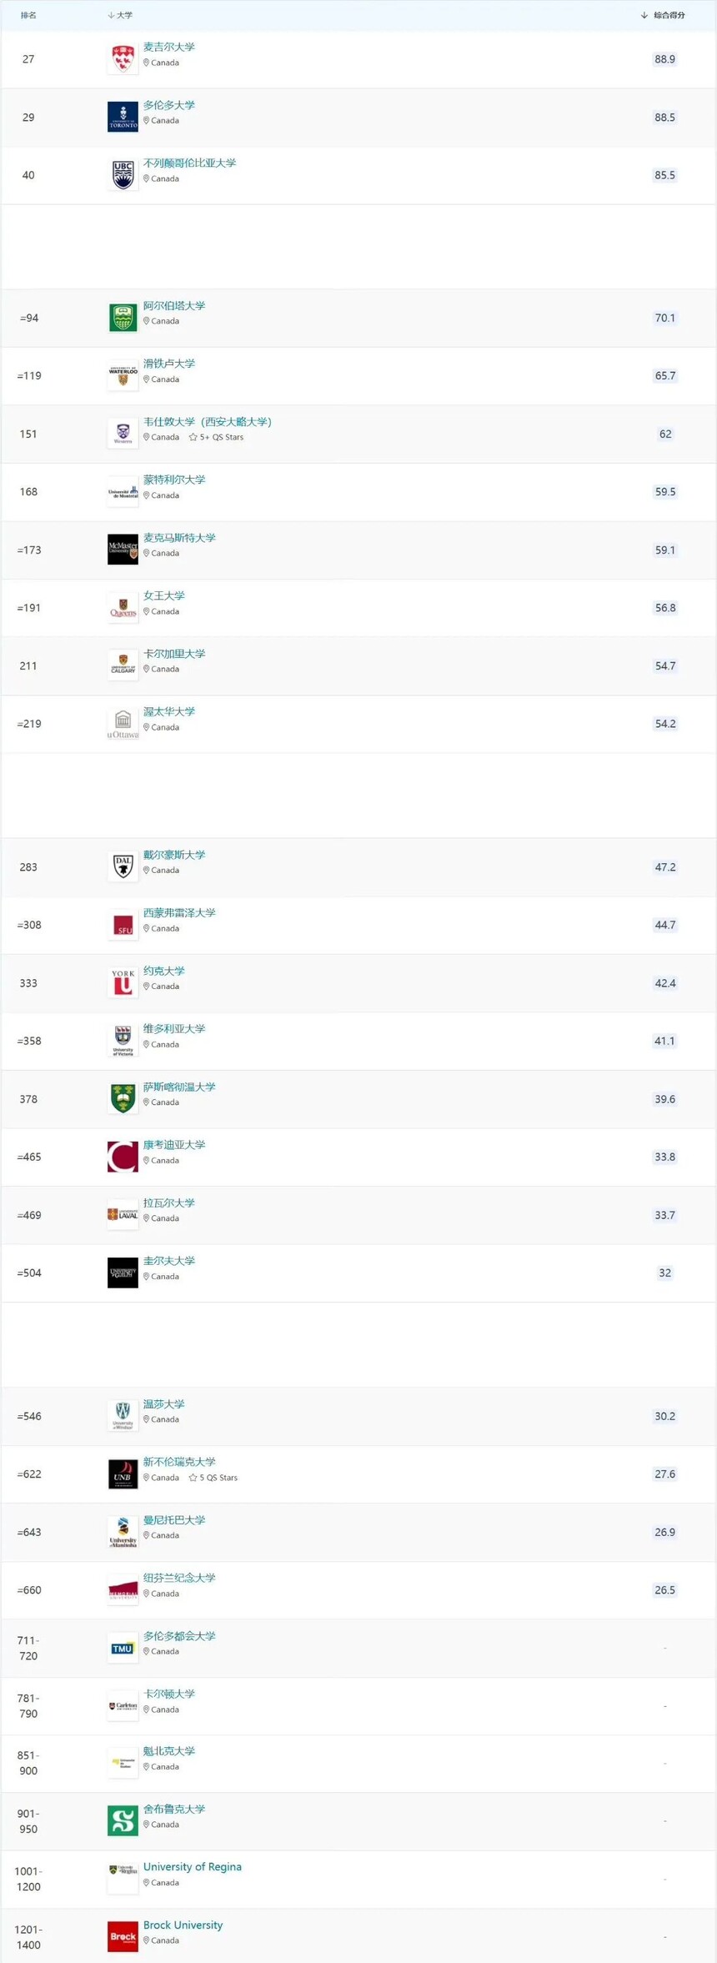Click the TMU logo thumbnail

click(123, 1649)
